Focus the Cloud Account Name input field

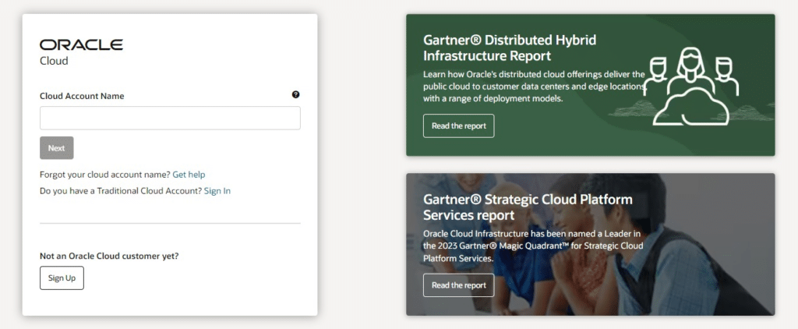coord(170,119)
